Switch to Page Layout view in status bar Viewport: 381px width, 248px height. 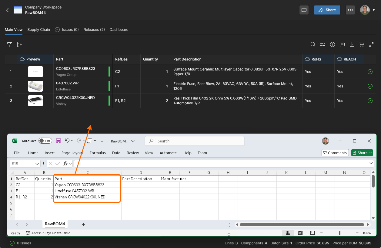click(300, 233)
